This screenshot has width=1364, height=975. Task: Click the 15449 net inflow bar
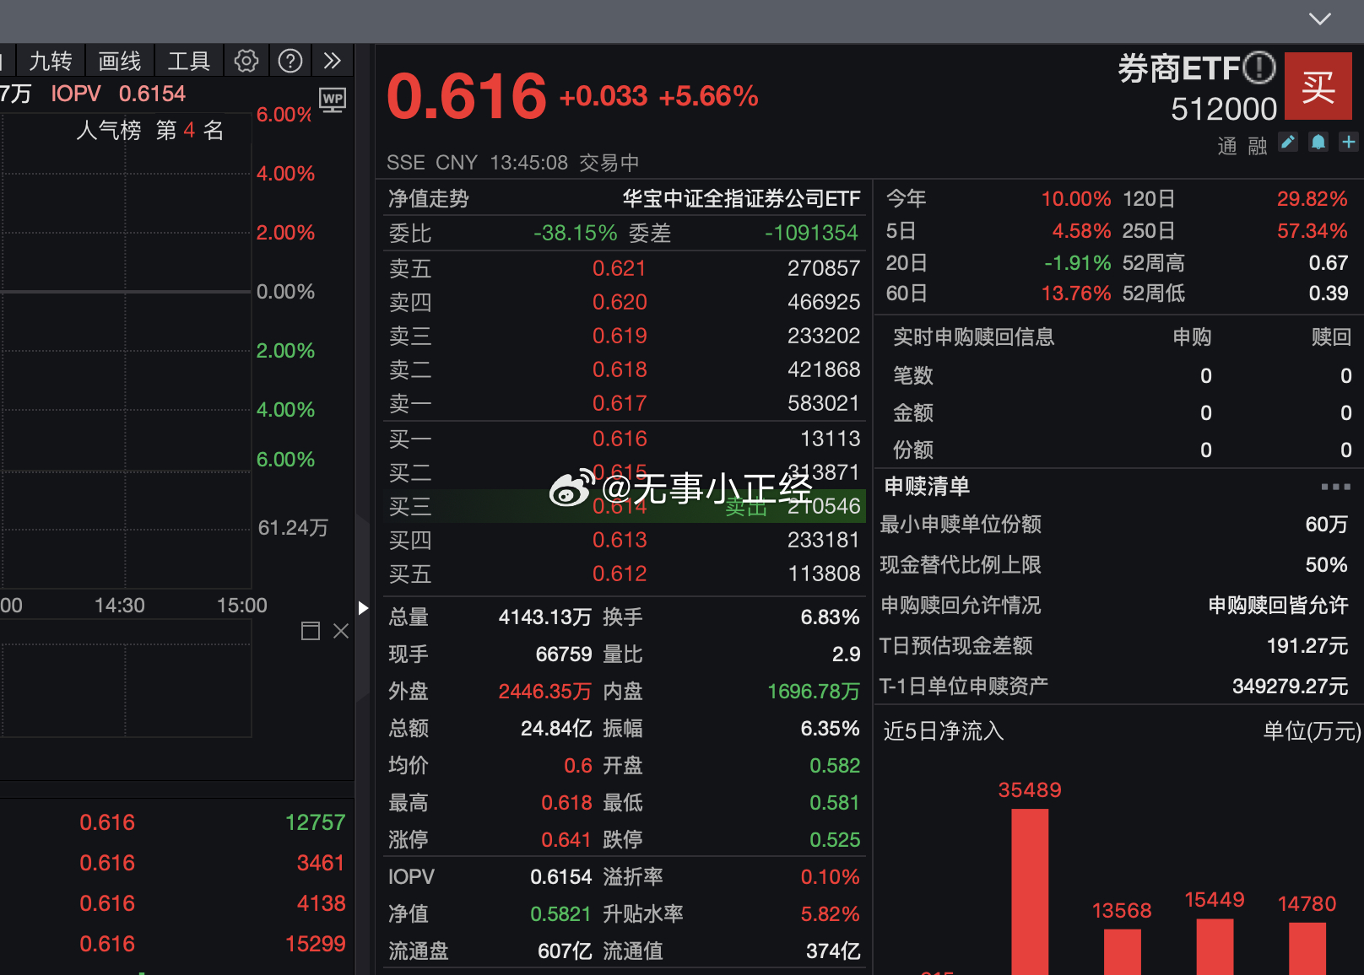[x=1215, y=947]
